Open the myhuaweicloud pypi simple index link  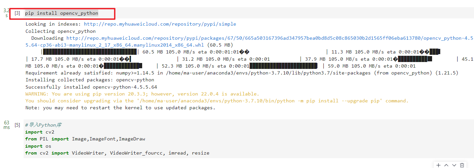click(160, 24)
